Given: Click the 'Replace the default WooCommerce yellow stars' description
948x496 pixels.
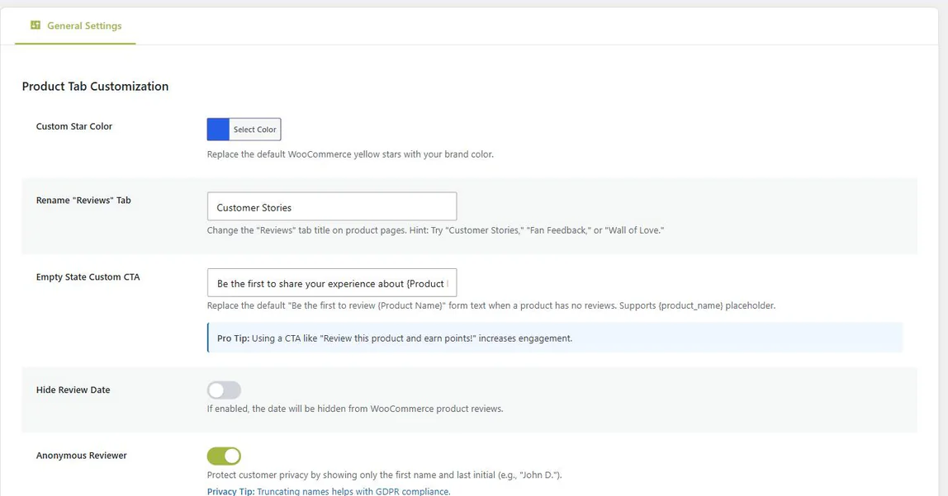Looking at the screenshot, I should coord(351,154).
